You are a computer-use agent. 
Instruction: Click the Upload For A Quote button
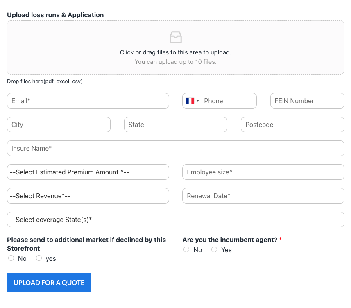49,283
